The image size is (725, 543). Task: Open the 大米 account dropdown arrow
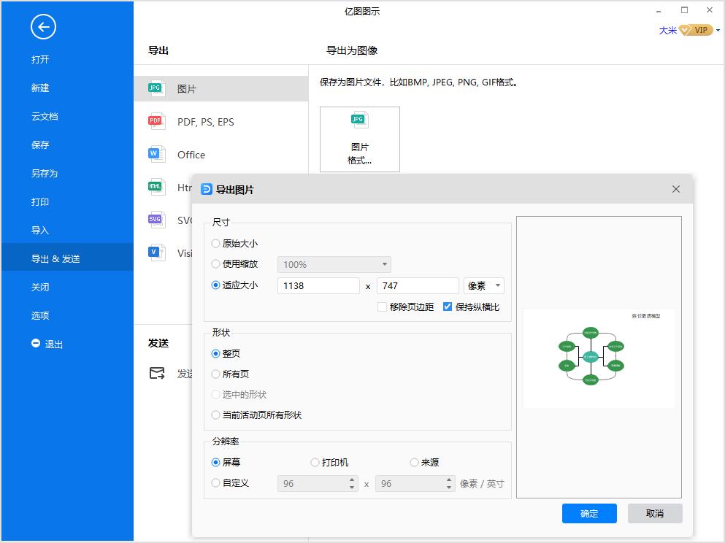pos(719,30)
